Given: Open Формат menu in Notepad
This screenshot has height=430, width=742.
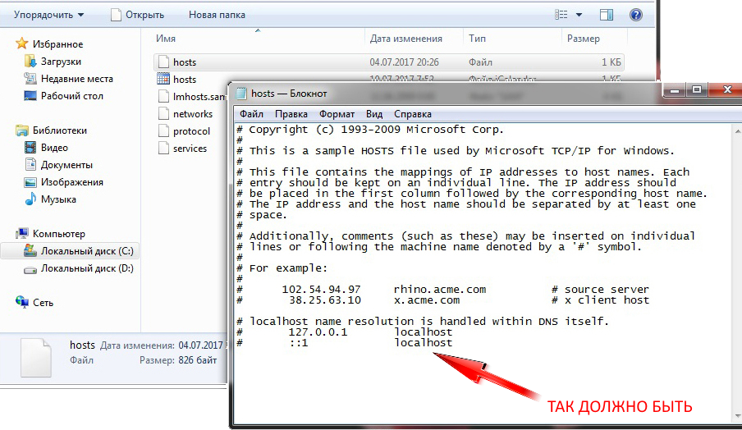Looking at the screenshot, I should click(337, 114).
